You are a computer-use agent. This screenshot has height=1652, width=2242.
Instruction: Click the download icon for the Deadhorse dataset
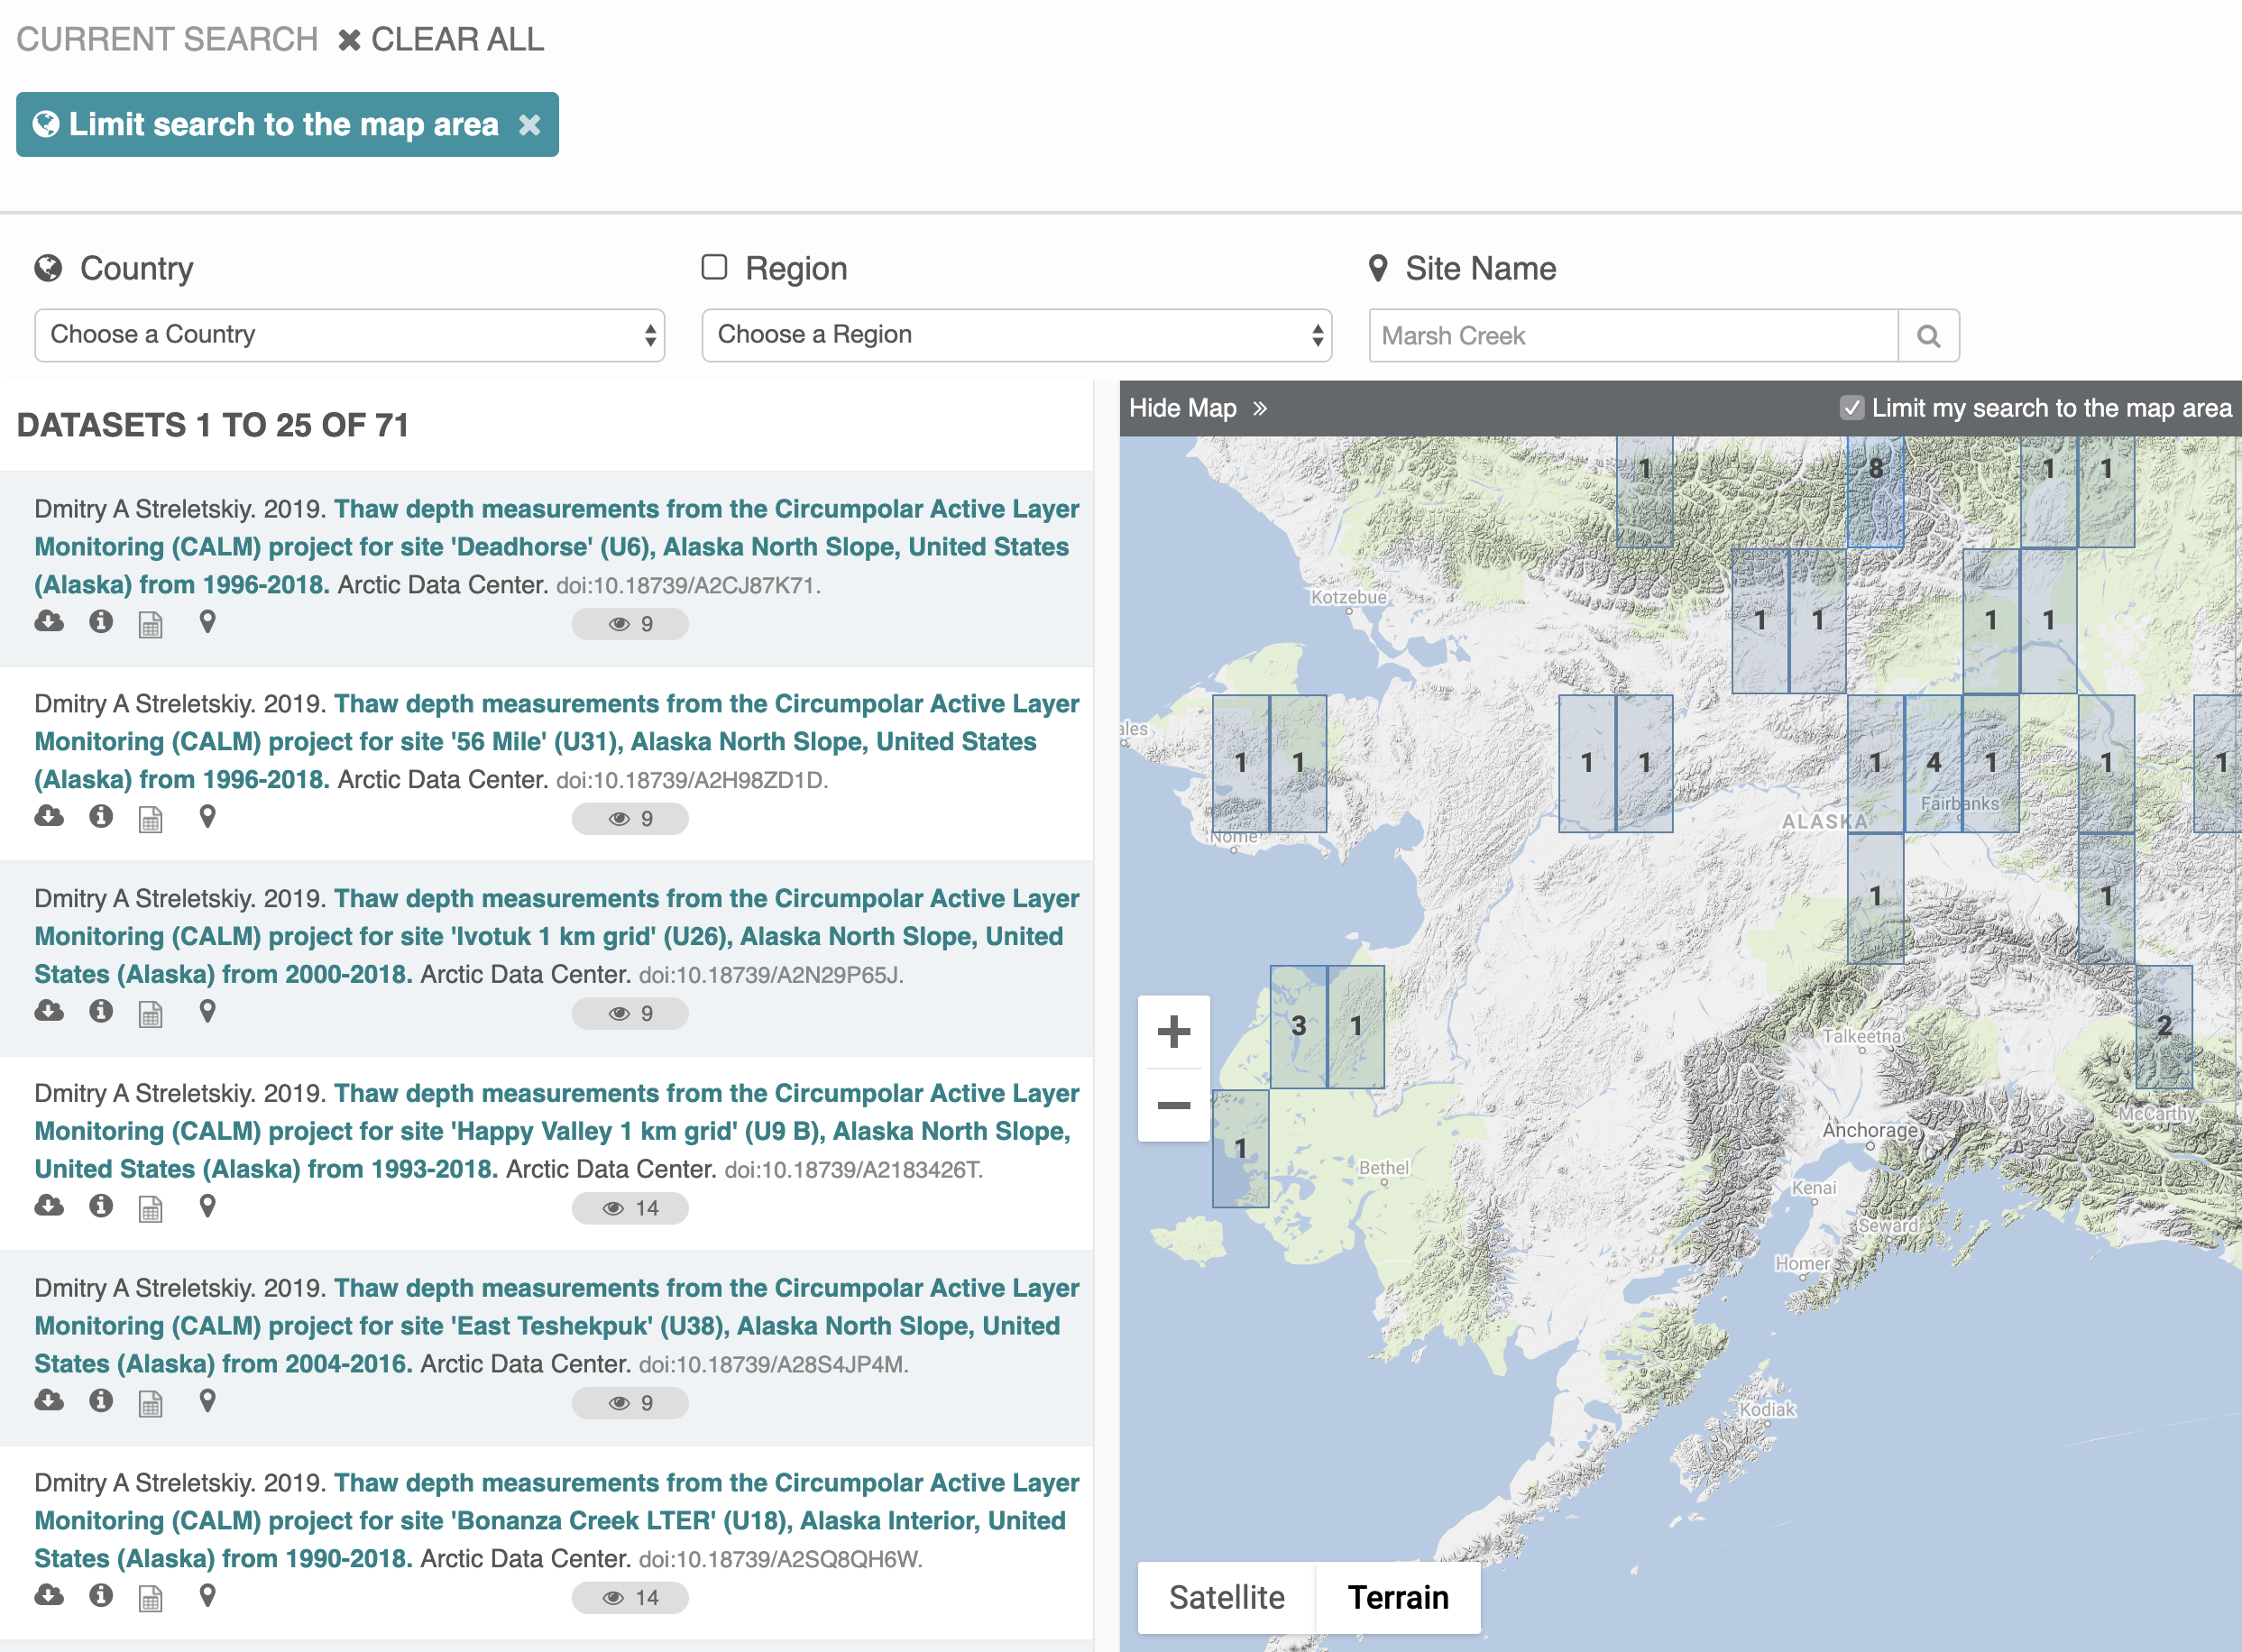[x=49, y=622]
